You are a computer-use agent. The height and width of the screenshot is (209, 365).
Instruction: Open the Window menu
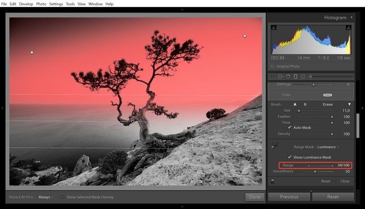[96, 4]
